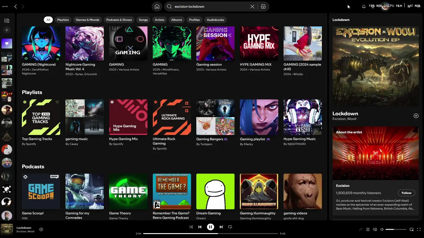Select the Audiobooks filter chip
Image resolution: width=424 pixels, height=238 pixels.
click(x=215, y=20)
